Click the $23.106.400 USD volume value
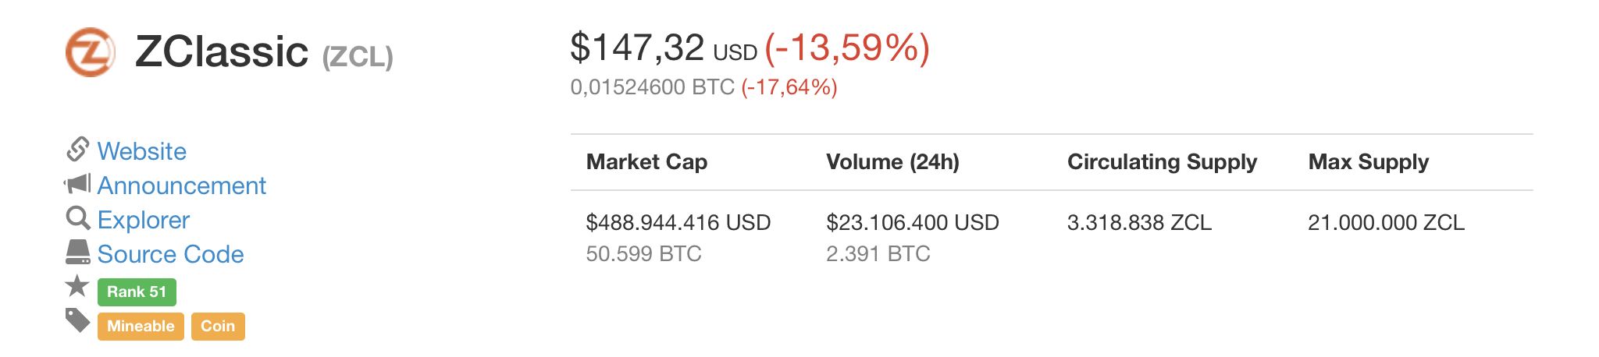 pyautogui.click(x=913, y=223)
